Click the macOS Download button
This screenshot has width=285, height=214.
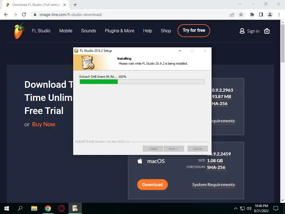click(x=152, y=184)
